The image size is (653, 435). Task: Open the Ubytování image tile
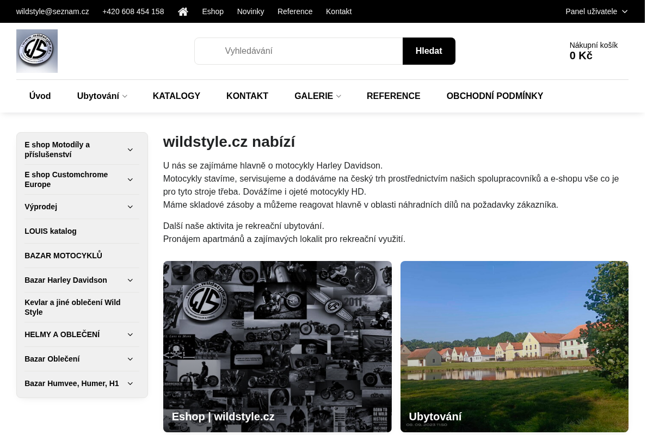pos(514,346)
